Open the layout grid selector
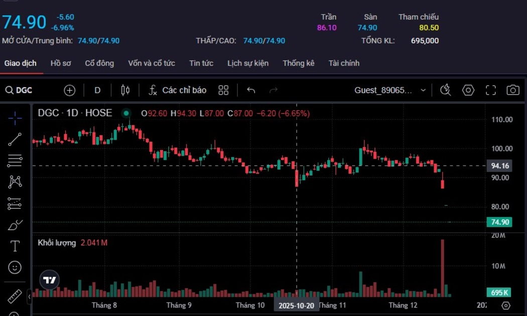The width and height of the screenshot is (527, 316). 223,90
